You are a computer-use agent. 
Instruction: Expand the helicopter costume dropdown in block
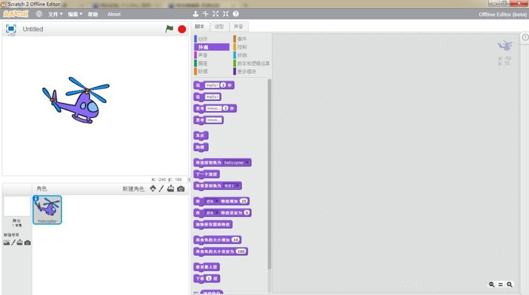pos(247,162)
